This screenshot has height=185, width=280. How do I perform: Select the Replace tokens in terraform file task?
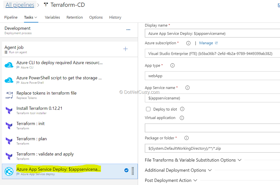70,95
